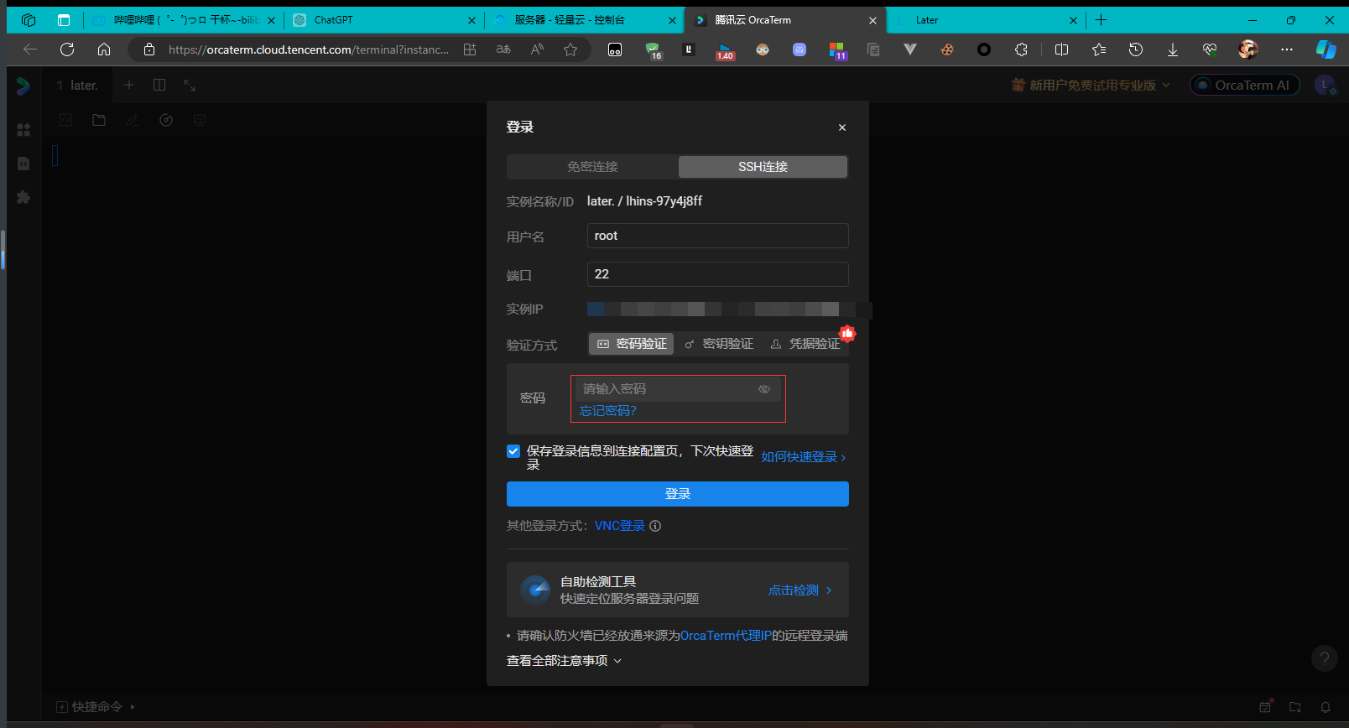
Task: Click the VNC登录 info icon
Action: (655, 526)
